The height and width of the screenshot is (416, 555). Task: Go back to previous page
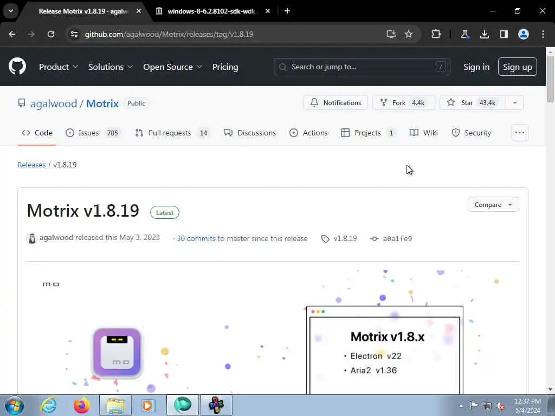click(12, 34)
